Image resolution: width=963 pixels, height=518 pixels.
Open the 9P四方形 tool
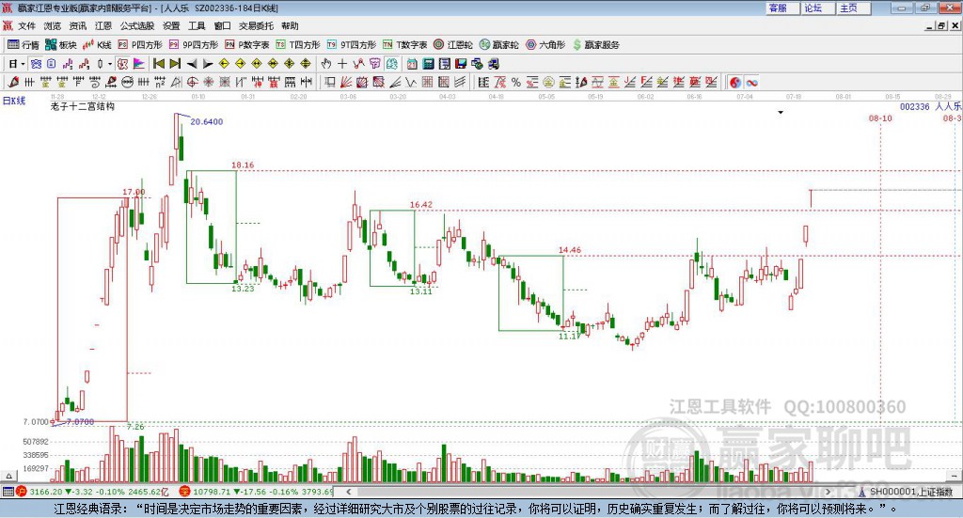(x=194, y=45)
